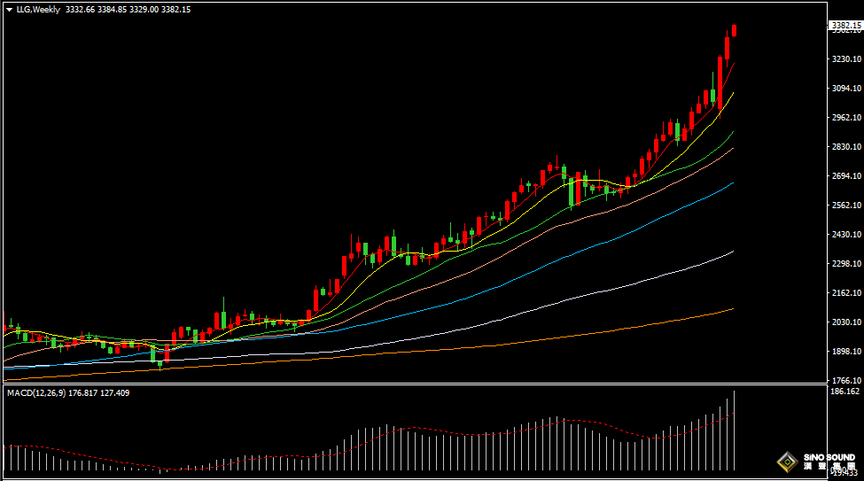Image resolution: width=864 pixels, height=481 pixels.
Task: Select the latest red candlestick at chart top
Action: 734,31
